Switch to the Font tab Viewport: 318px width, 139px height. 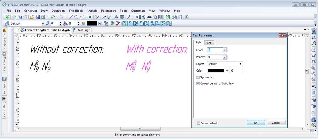208,43
